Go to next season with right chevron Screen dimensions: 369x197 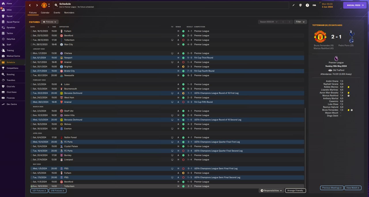tap(289, 22)
